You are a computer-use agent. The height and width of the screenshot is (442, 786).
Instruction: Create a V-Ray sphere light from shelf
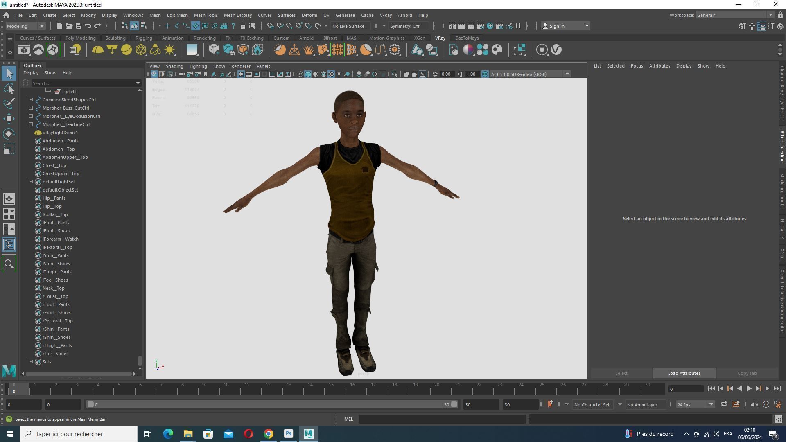coord(126,50)
